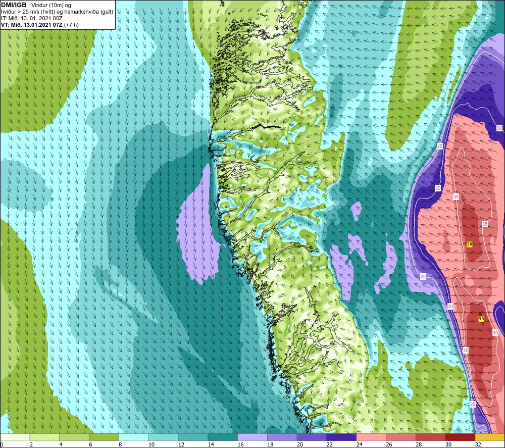Click the 'DMI/IGB : Vindur (10m) og' title line
The width and height of the screenshot is (505, 448).
pos(36,5)
